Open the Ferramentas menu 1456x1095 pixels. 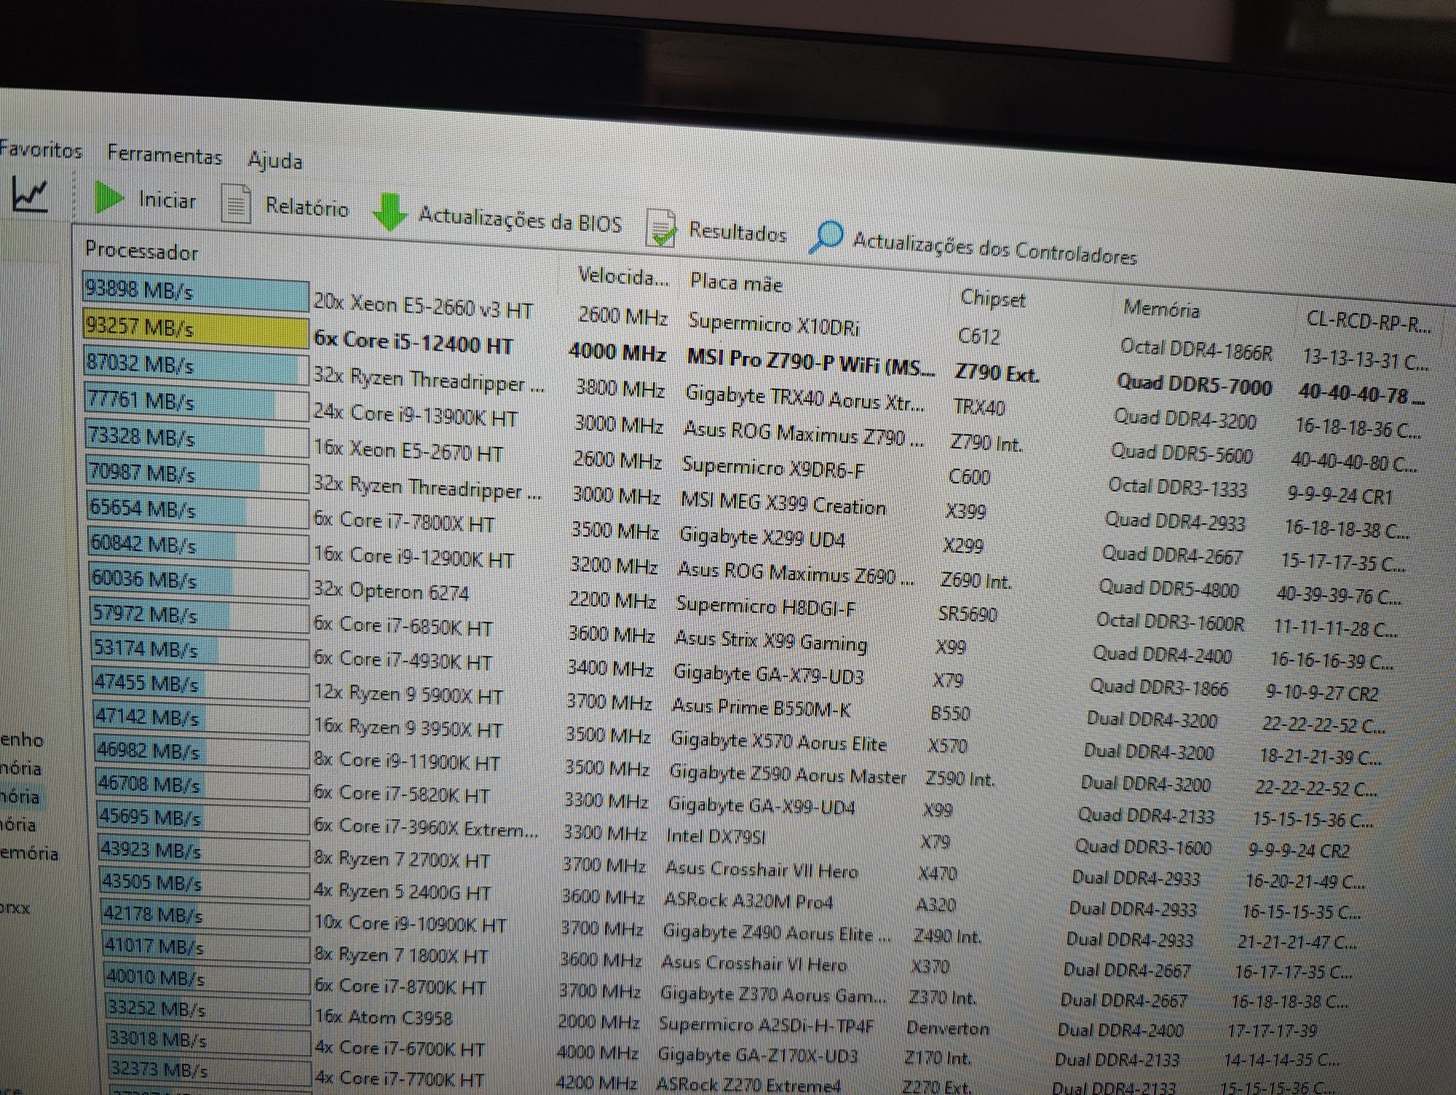[165, 155]
